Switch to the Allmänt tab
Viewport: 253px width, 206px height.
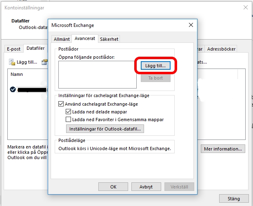(x=62, y=39)
